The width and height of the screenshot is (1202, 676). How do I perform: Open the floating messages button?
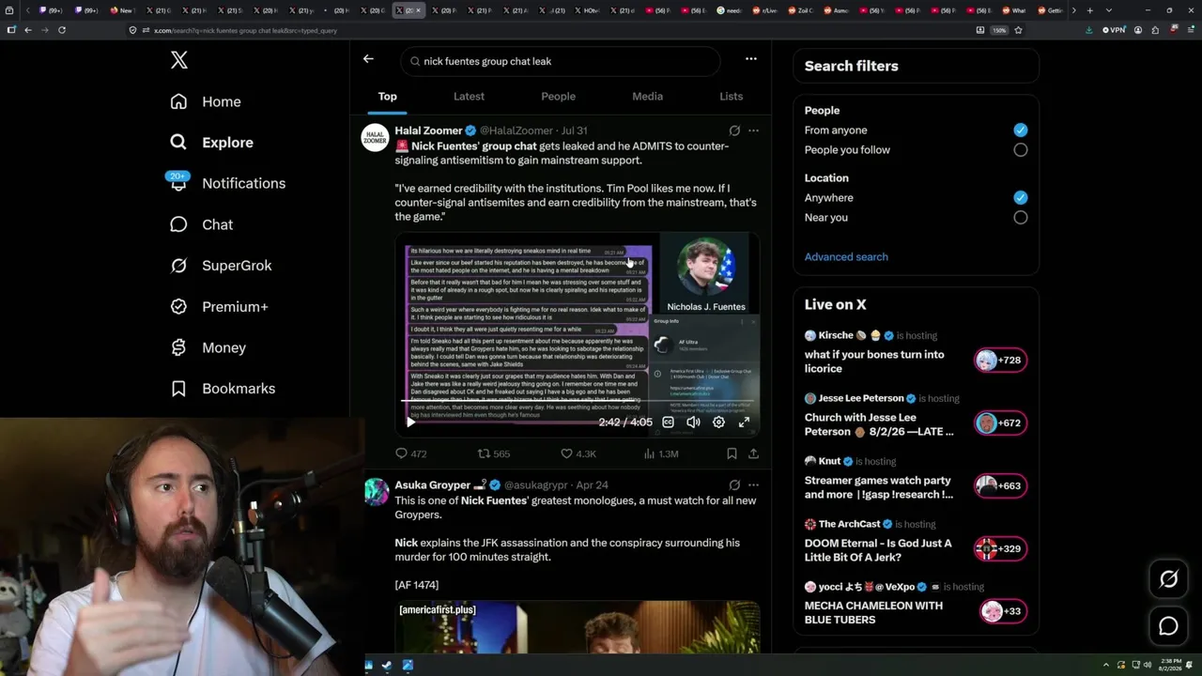click(x=1168, y=625)
